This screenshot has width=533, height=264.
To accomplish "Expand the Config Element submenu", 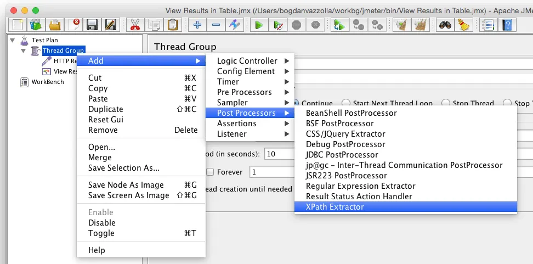I will point(250,71).
